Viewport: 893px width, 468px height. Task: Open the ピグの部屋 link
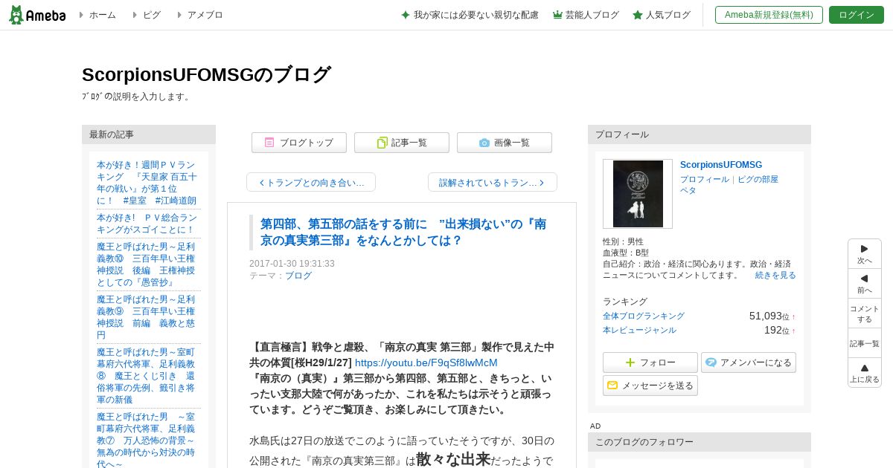pyautogui.click(x=758, y=180)
